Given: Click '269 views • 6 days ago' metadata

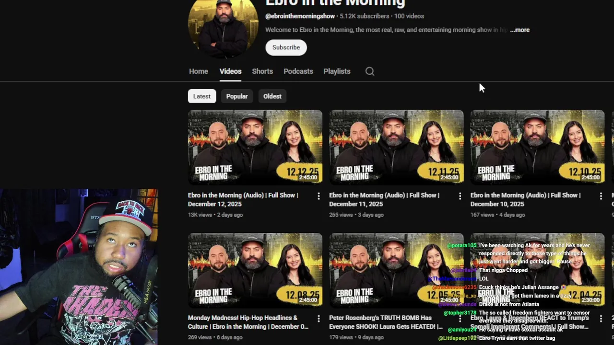Looking at the screenshot, I should pos(215,337).
